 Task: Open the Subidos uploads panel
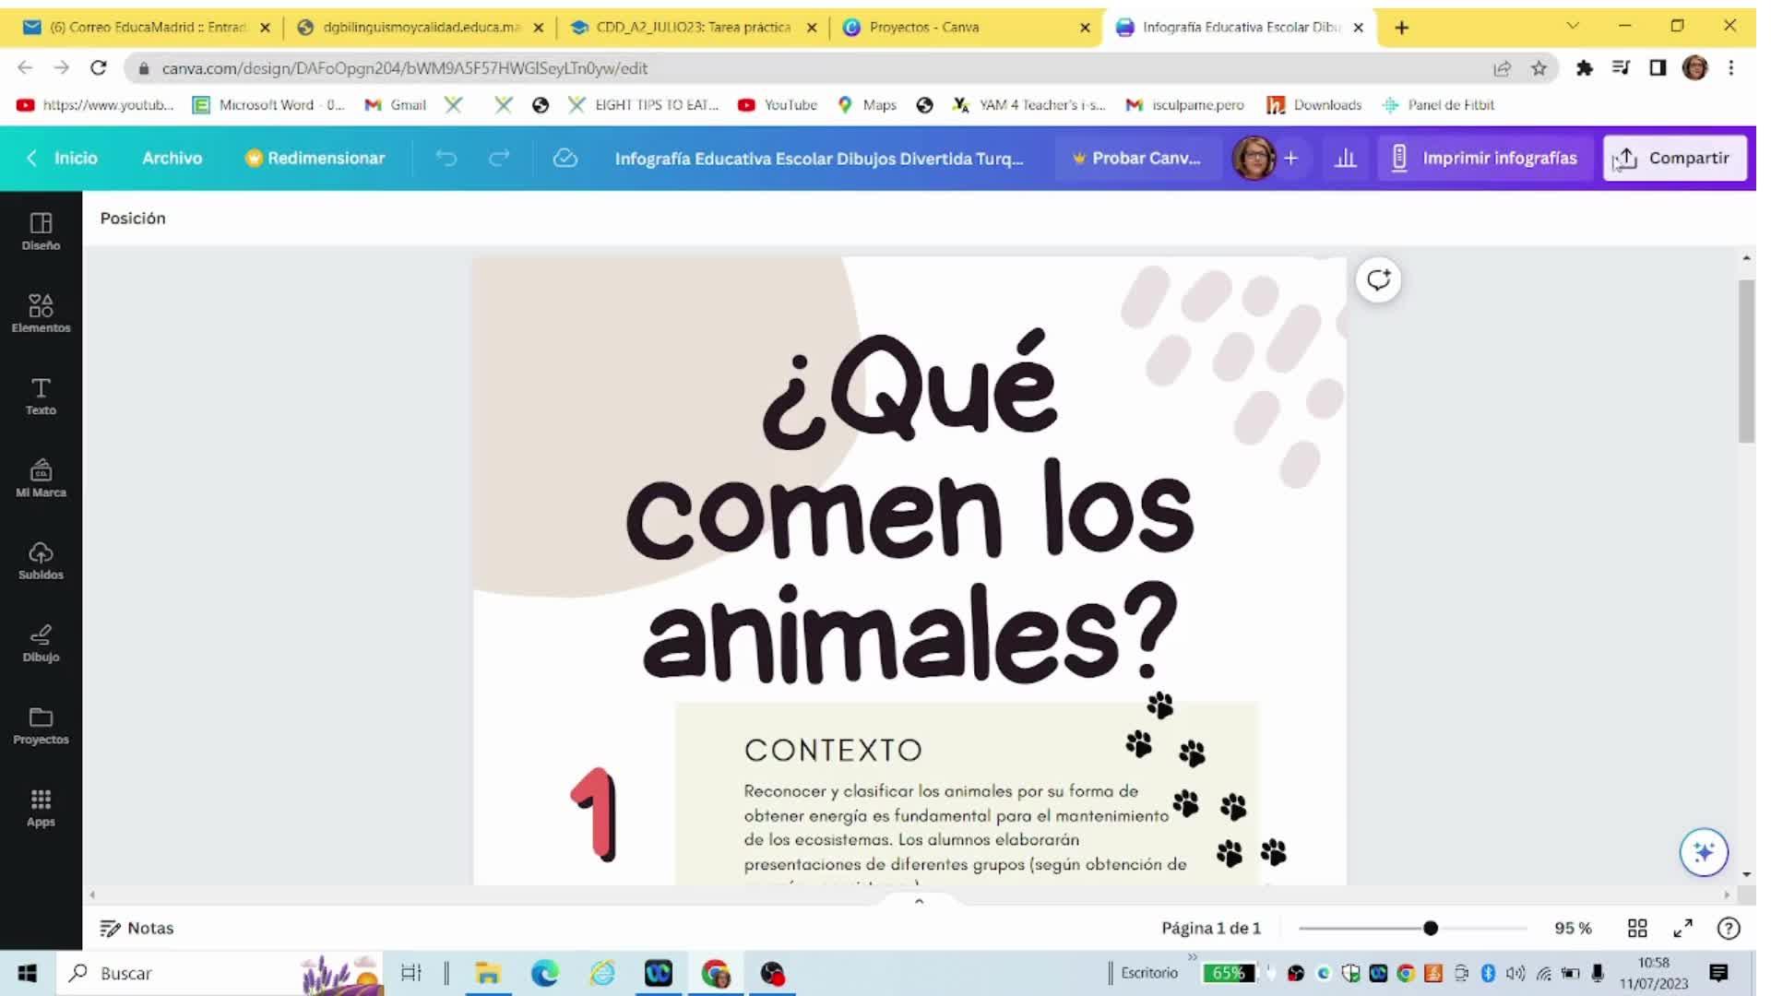[x=41, y=561]
